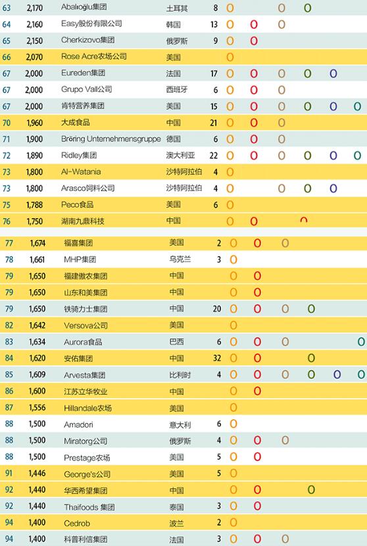Screen dimensions: 367x546
Task: Click the purple circle in Arvesta集团 row
Action: pyautogui.click(x=337, y=375)
